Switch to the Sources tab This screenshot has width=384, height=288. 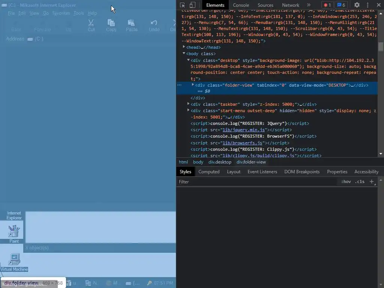point(265,5)
